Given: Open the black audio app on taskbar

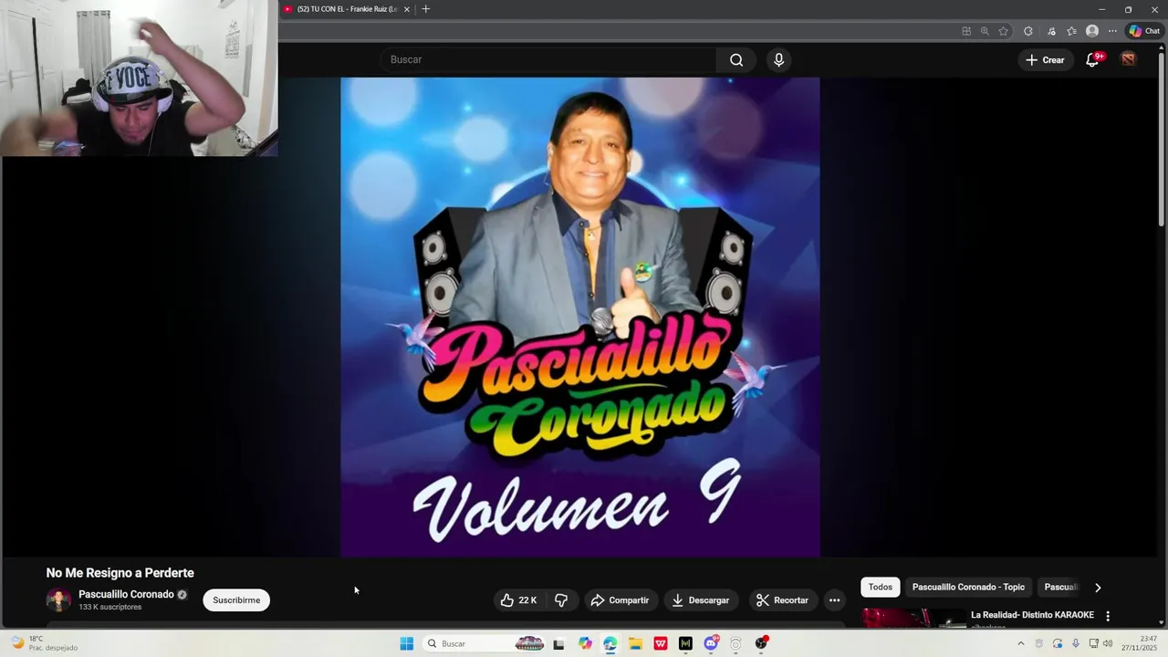Looking at the screenshot, I should click(685, 643).
